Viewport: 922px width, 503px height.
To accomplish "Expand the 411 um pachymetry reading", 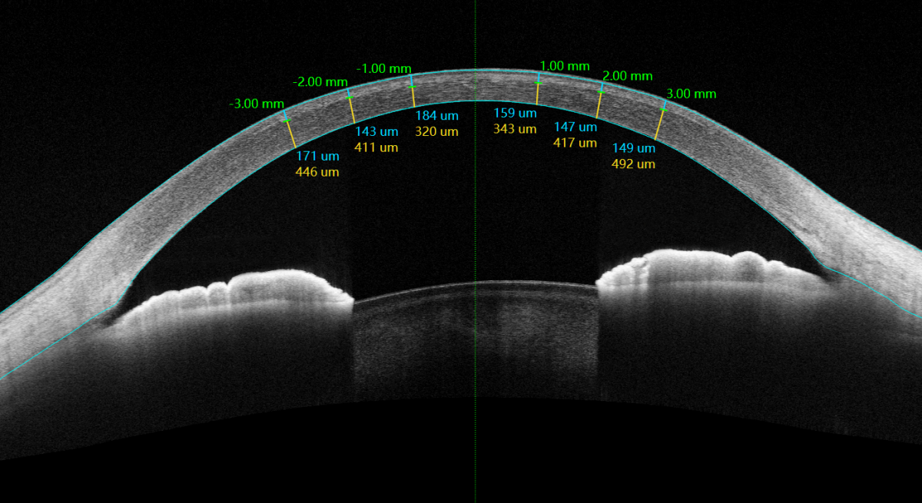I will pyautogui.click(x=376, y=145).
